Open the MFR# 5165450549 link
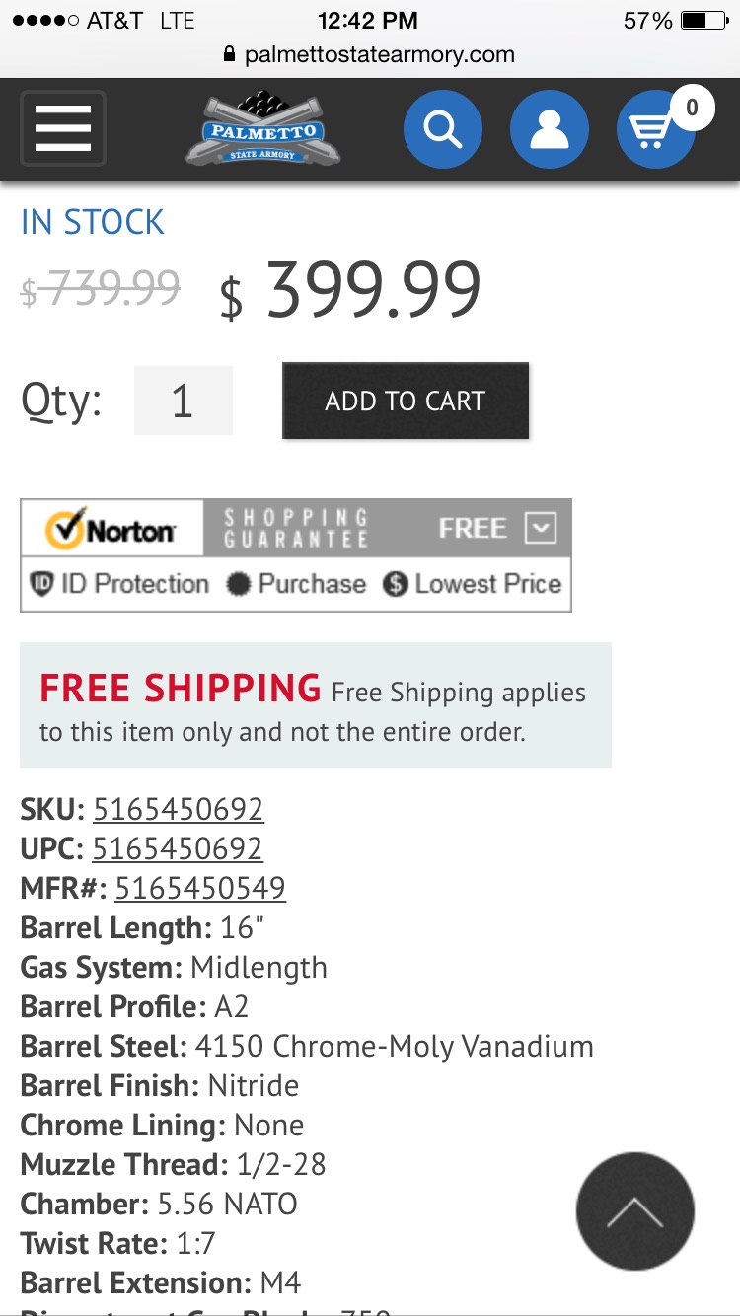Screen dimensions: 740x1316 click(200, 888)
